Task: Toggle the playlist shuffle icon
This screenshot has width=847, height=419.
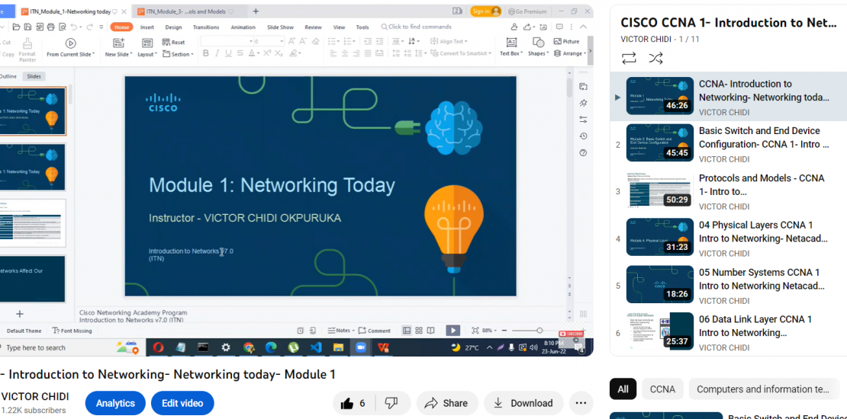Action: point(655,58)
